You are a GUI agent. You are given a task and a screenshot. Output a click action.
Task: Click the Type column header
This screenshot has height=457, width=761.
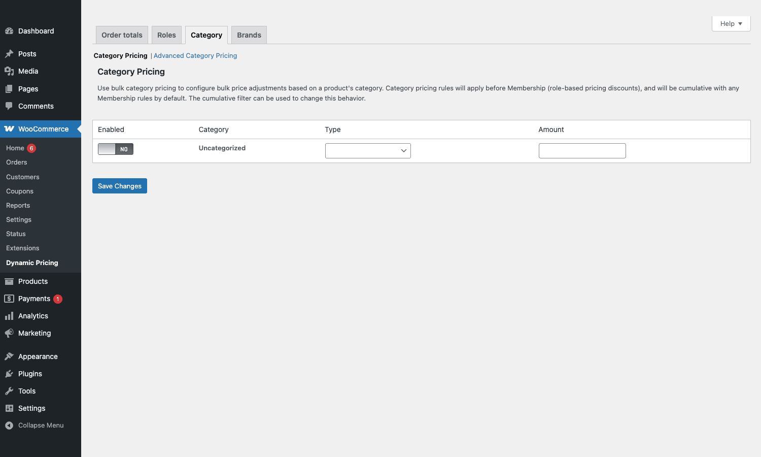click(x=333, y=129)
